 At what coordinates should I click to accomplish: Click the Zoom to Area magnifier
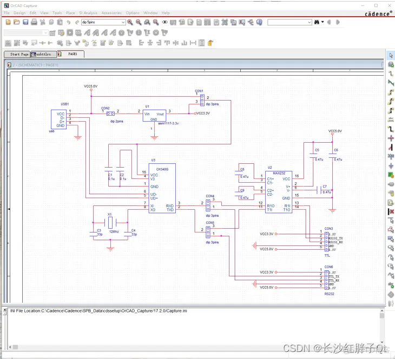coord(147,22)
